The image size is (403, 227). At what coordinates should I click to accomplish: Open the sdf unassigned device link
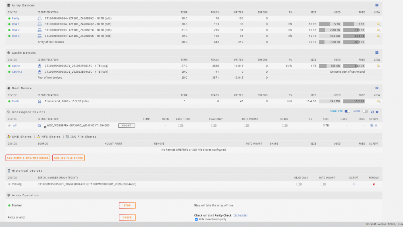[15, 126]
